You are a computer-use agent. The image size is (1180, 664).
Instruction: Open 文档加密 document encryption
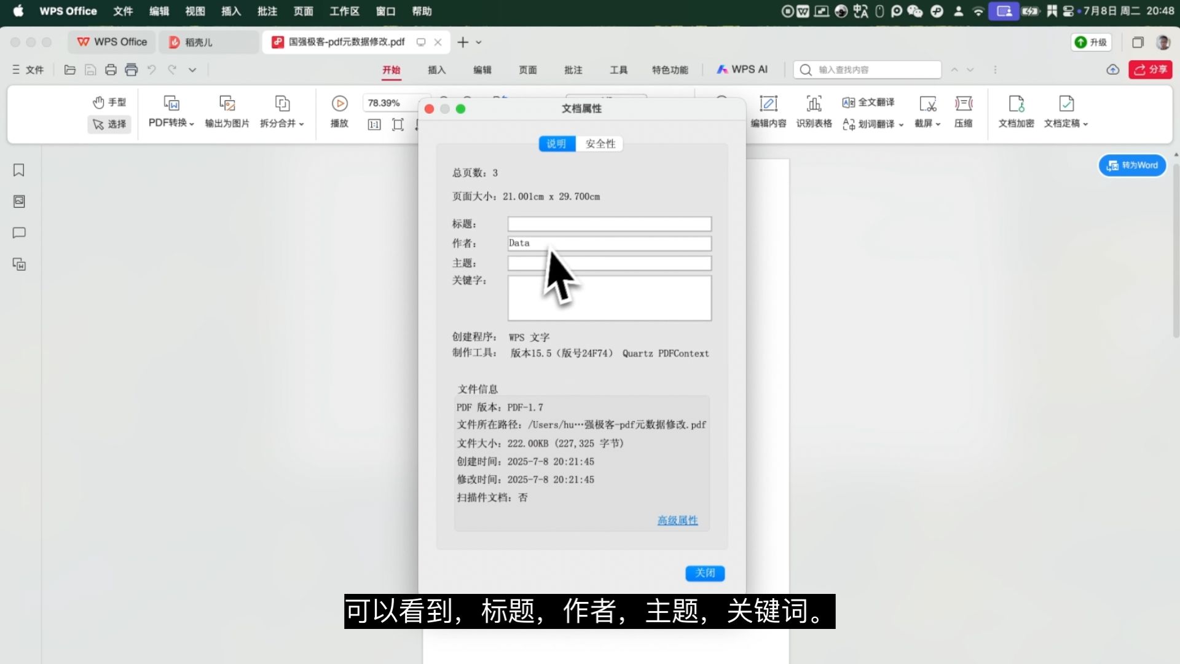pyautogui.click(x=1016, y=112)
